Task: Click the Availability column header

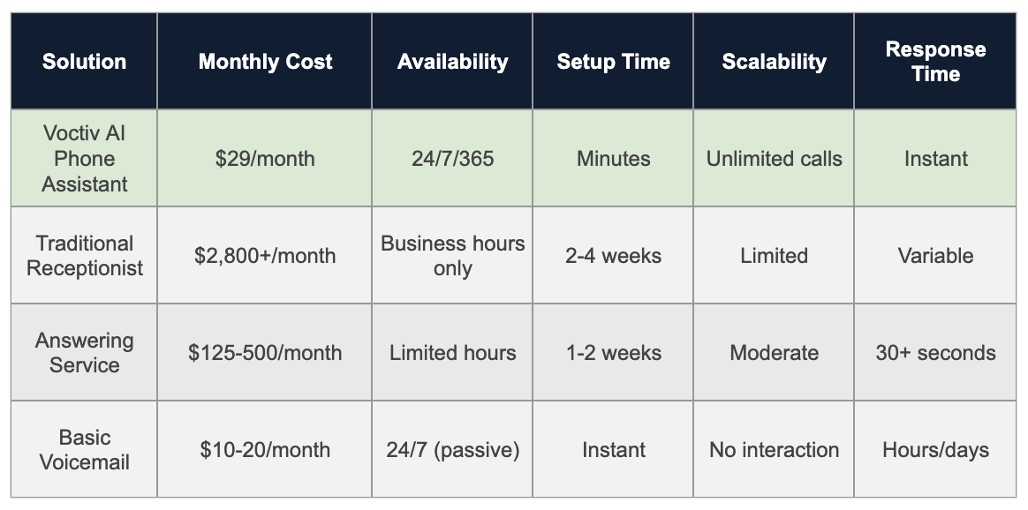Action: (452, 62)
